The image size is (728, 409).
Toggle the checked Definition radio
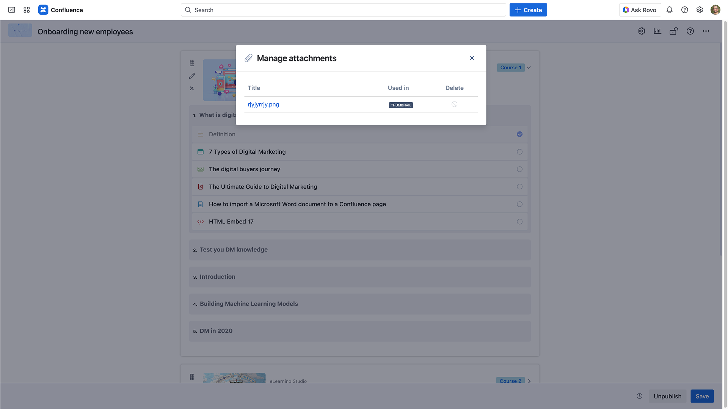(519, 134)
